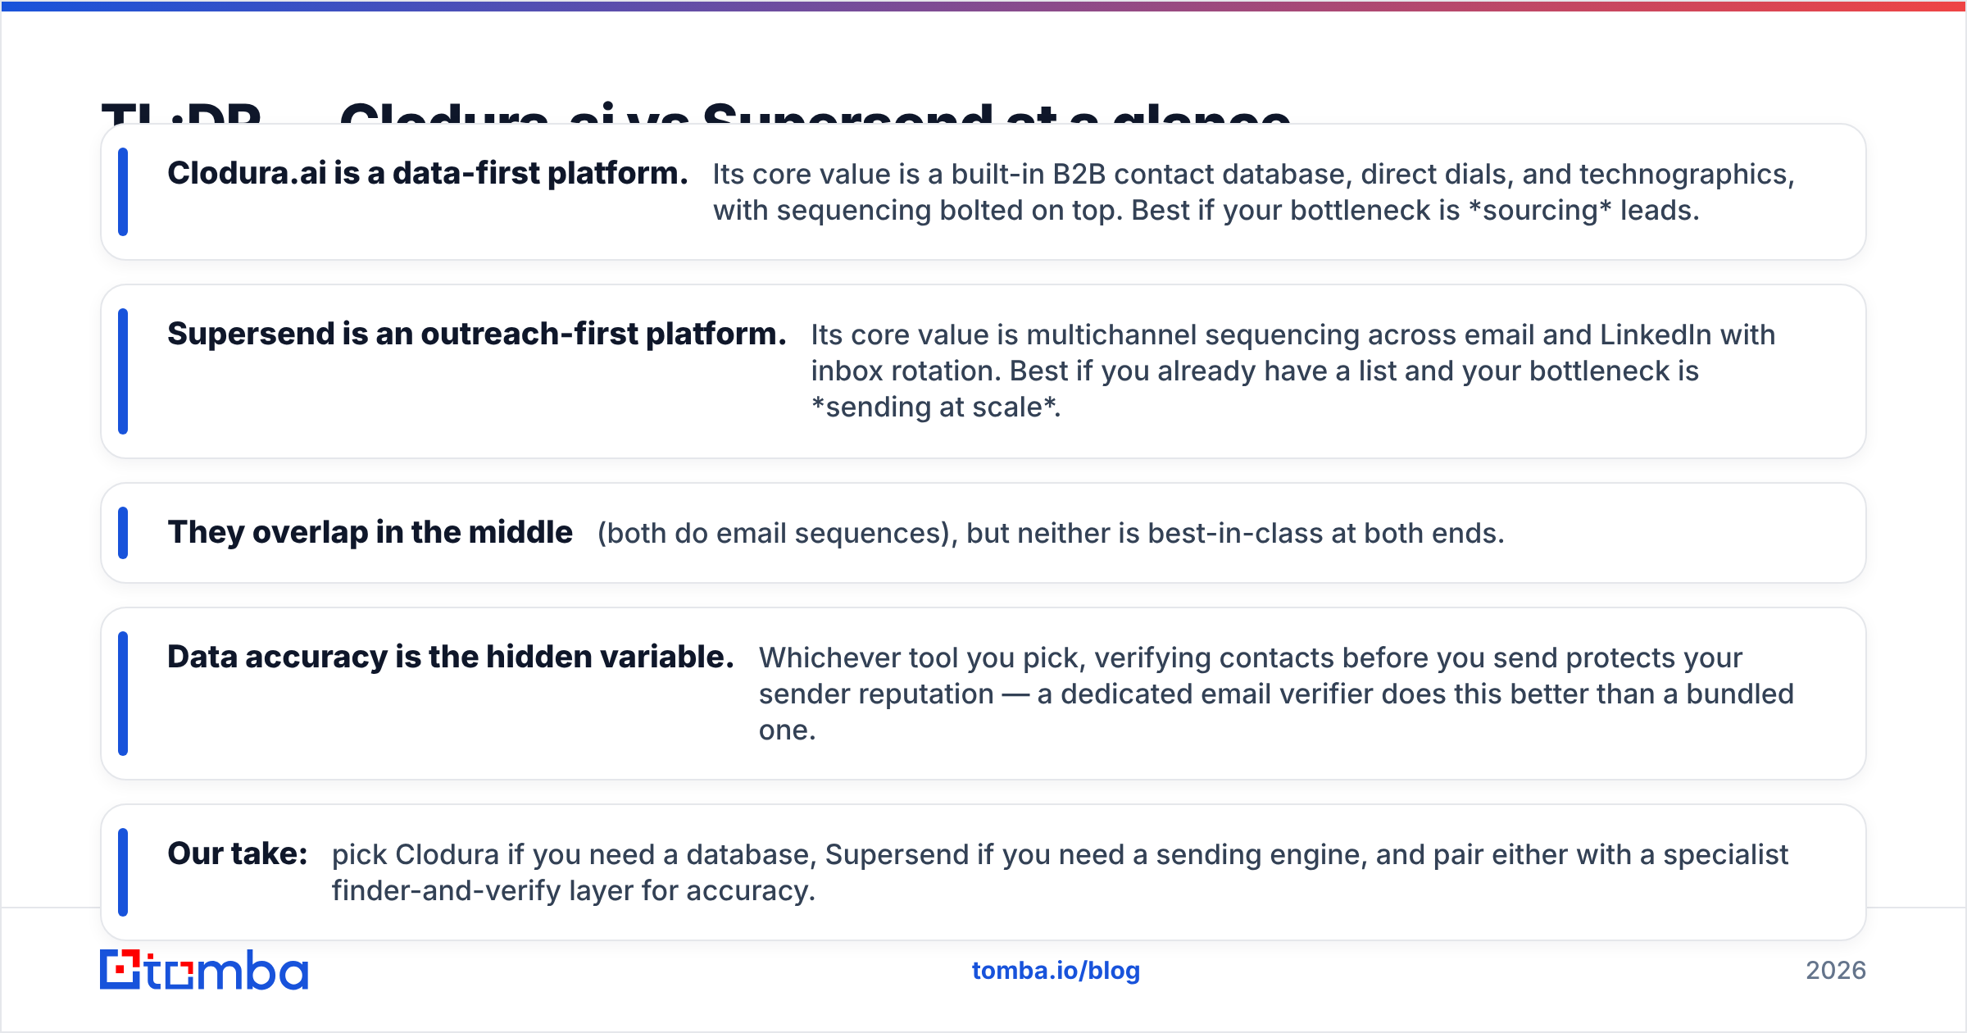This screenshot has width=1967, height=1033.
Task: Click the blue accent bar on Supersend card
Action: coord(123,371)
